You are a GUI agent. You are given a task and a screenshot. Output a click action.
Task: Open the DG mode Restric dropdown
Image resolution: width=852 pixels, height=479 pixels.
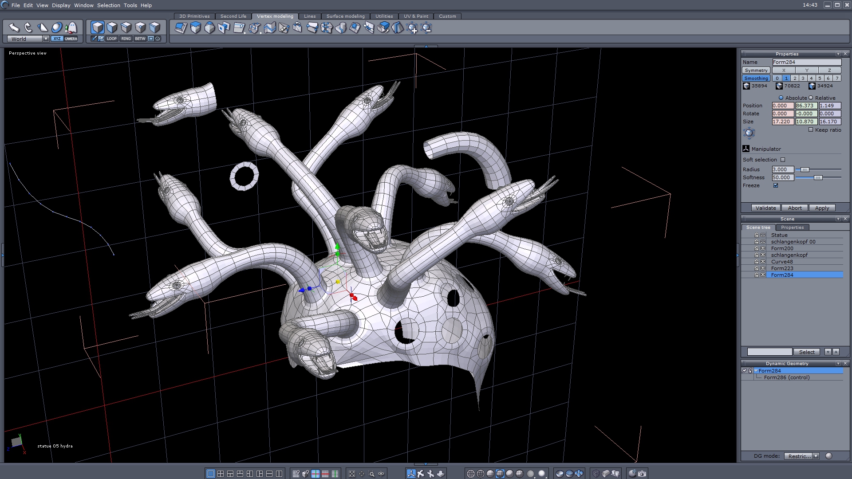(x=816, y=456)
